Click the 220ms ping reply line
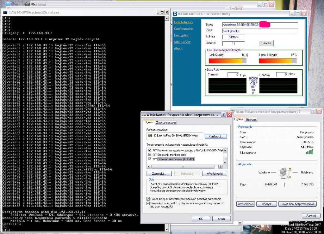Viewport: 324px width, 234px height. [56, 106]
